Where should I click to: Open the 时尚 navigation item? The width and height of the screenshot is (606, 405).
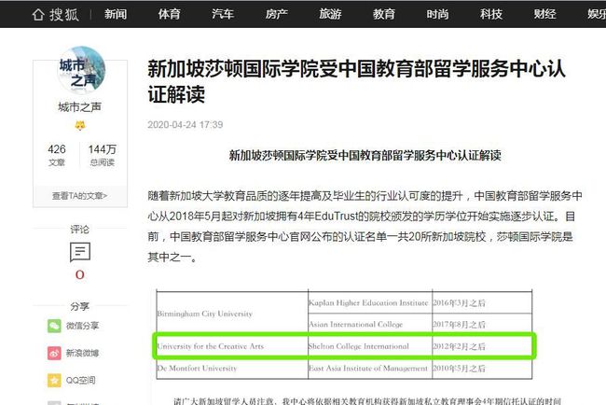point(437,14)
